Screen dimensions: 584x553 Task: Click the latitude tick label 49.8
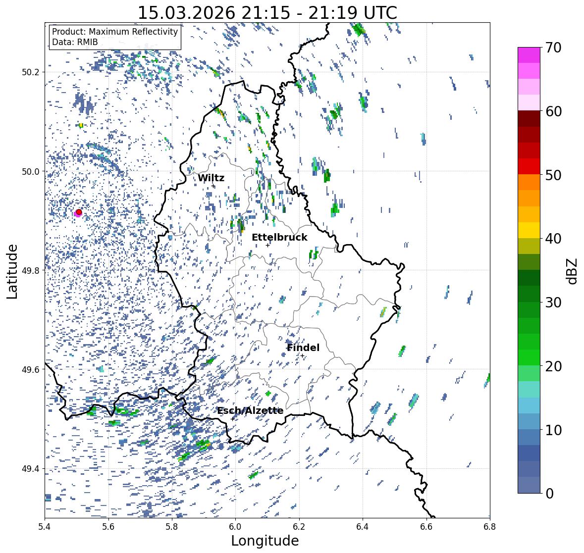(x=30, y=270)
